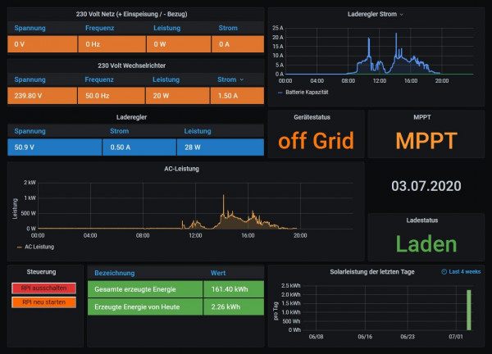This screenshot has width=492, height=354.
Task: Click the orange AC Leistung legend color line
Action: point(17,247)
